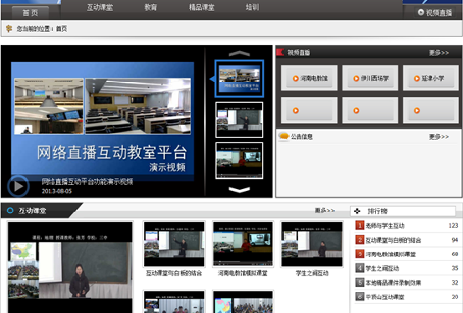463x313 pixels.
Task: Click rank 3 badge for 河南电教馆模拟课堂
Action: coord(360,254)
